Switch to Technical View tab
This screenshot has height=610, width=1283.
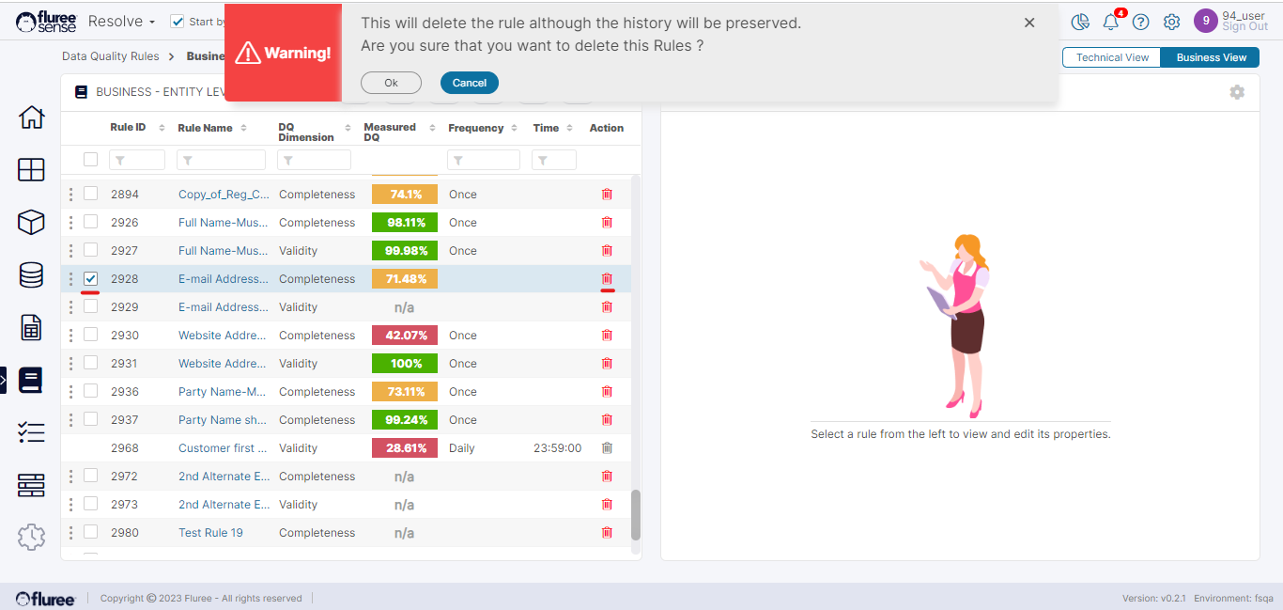(x=1112, y=57)
